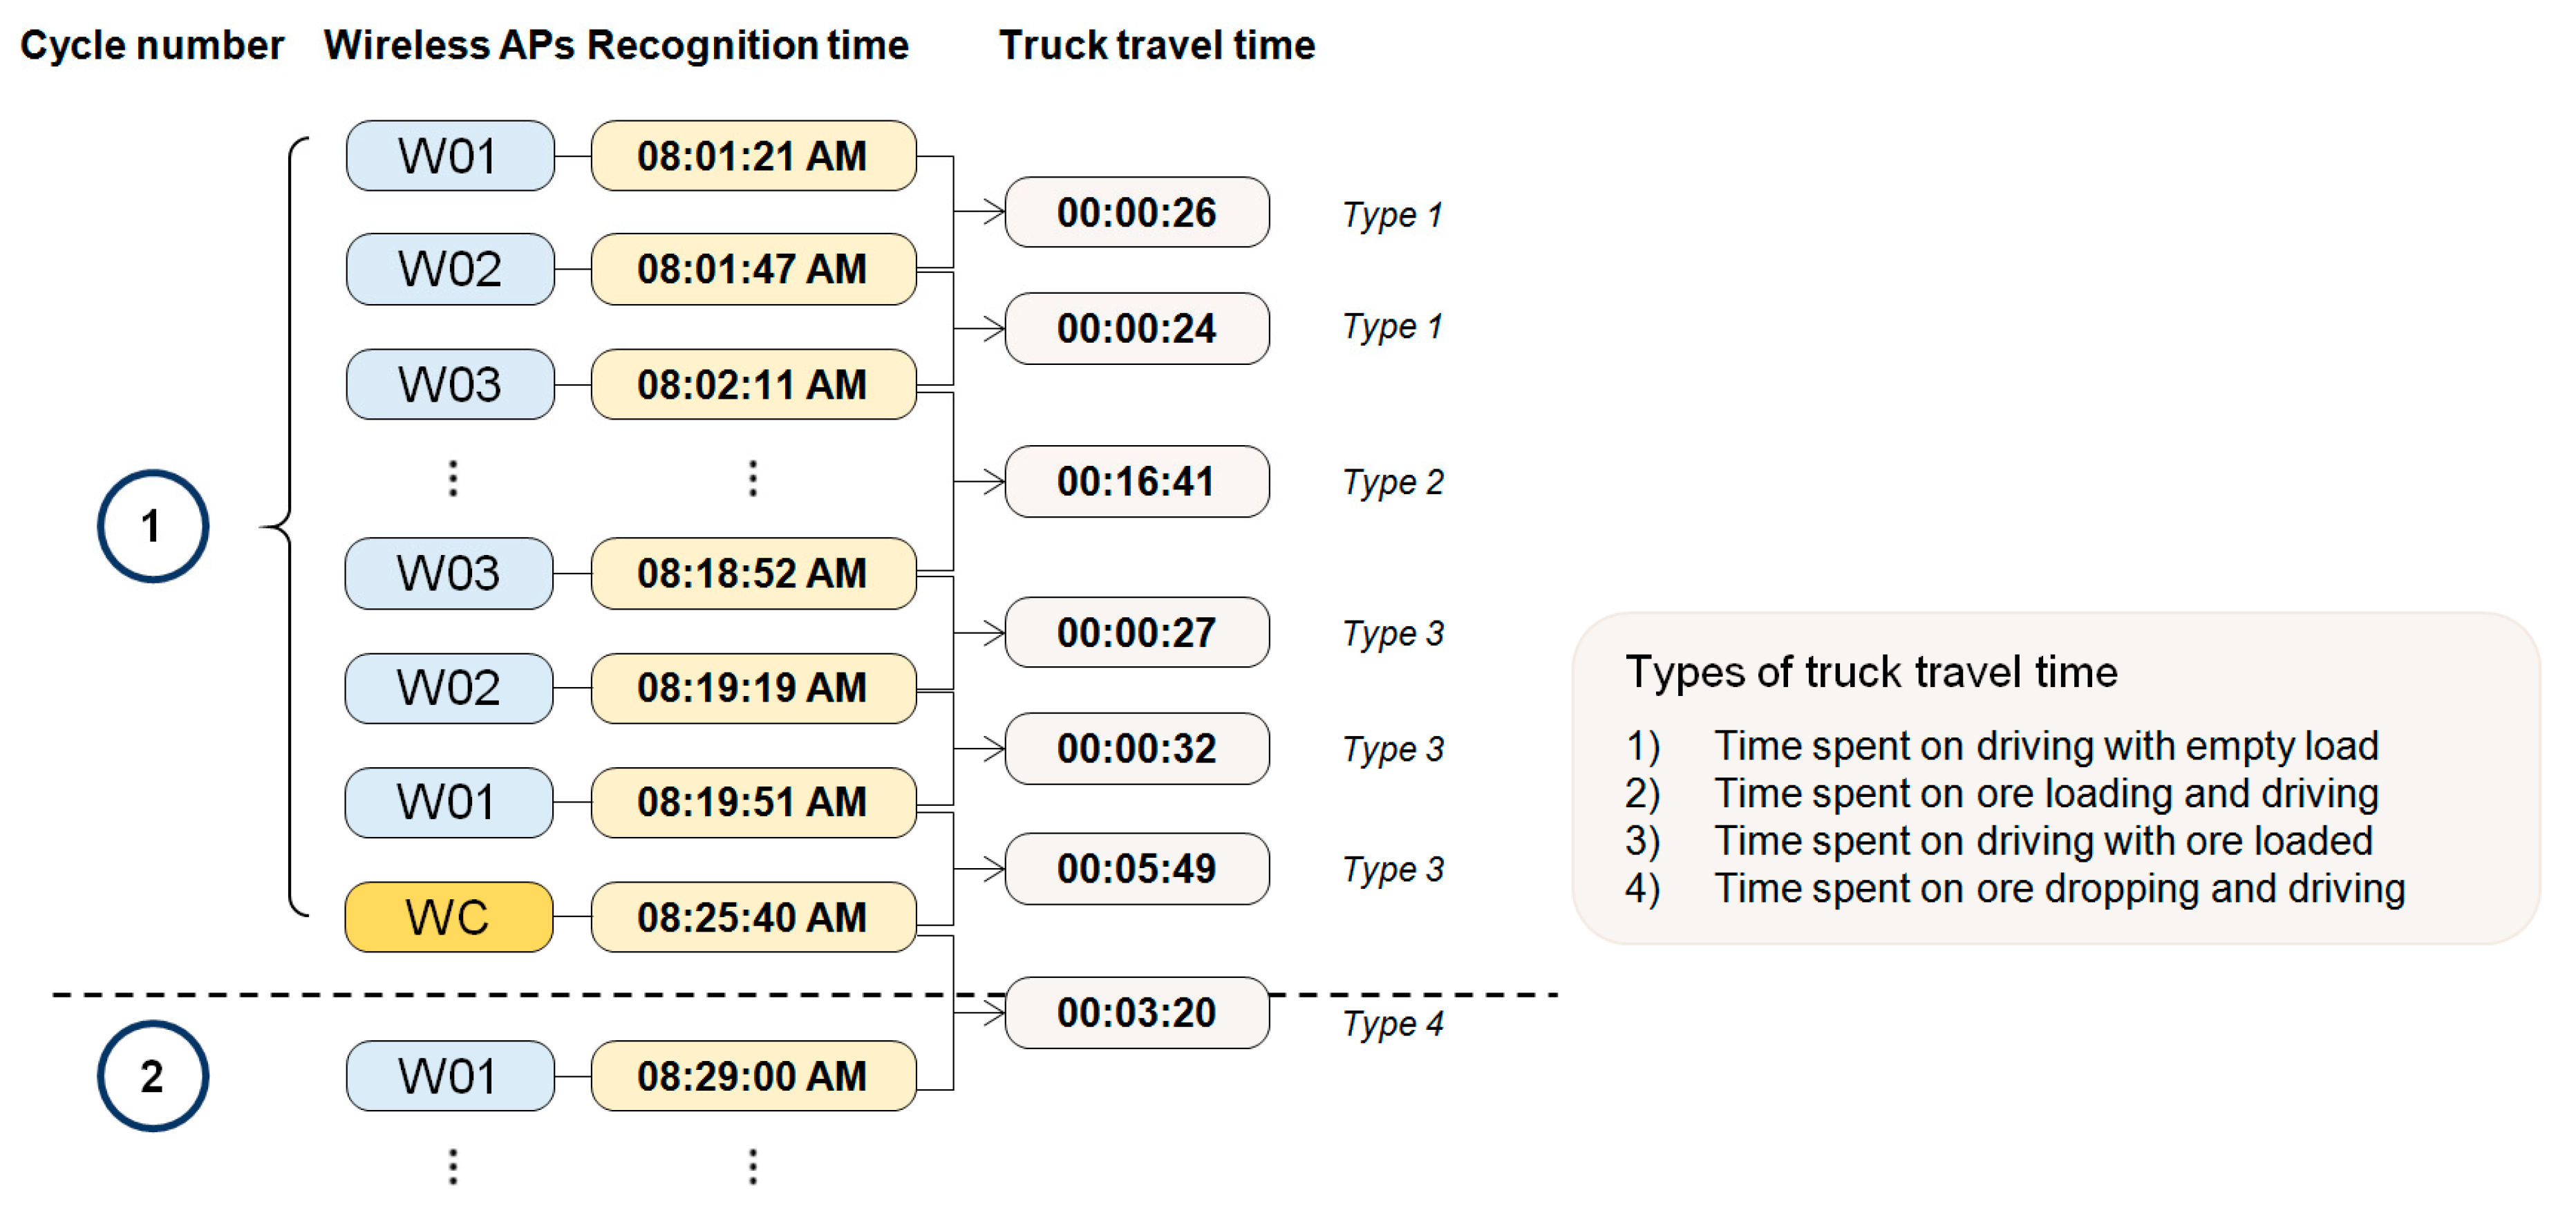The height and width of the screenshot is (1213, 2576).
Task: Click the W01 box beside 08:01:21 AM
Action: click(450, 156)
